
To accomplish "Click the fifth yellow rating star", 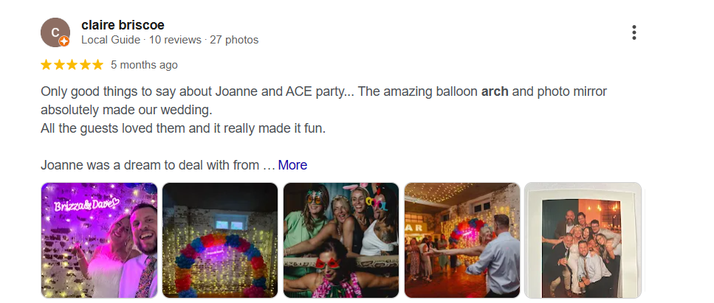I will click(x=97, y=65).
